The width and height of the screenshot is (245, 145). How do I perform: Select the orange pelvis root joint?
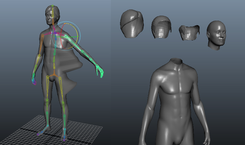pyautogui.click(x=54, y=75)
